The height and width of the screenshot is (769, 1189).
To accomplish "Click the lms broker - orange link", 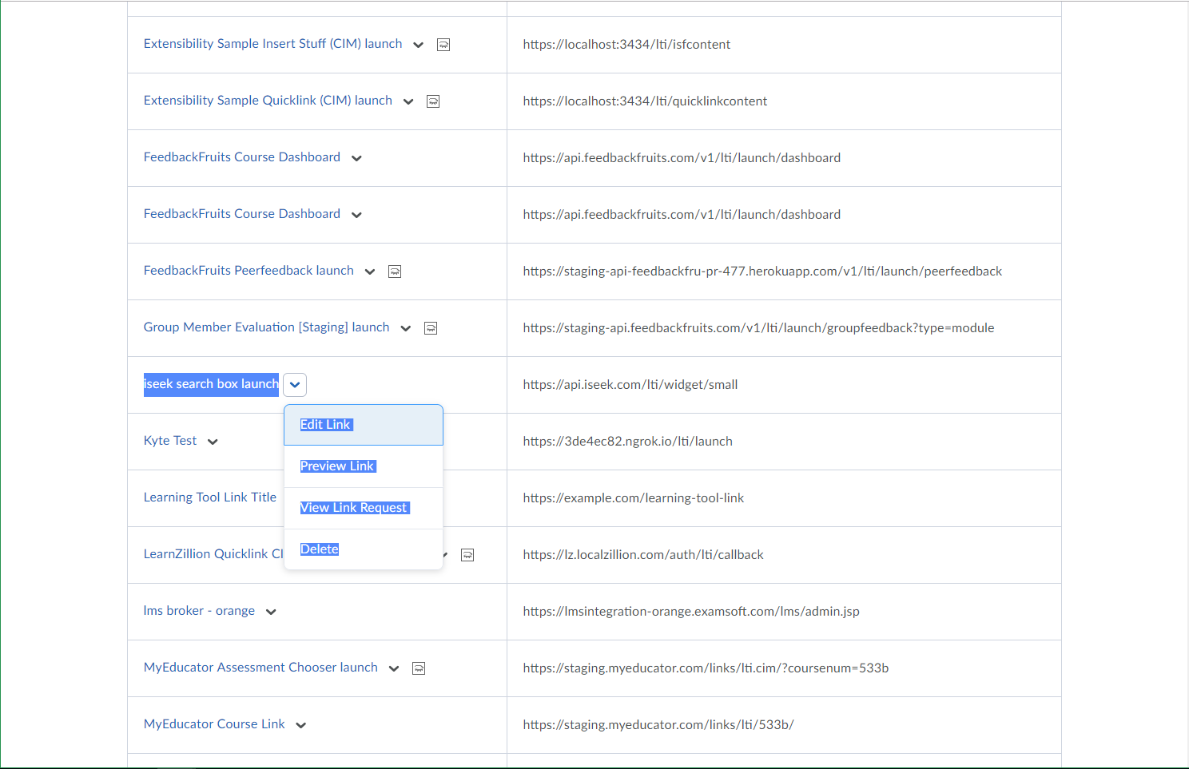I will [x=199, y=611].
